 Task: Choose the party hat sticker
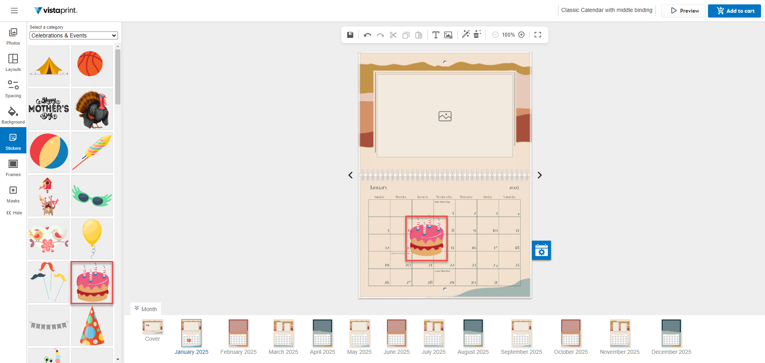[92, 325]
